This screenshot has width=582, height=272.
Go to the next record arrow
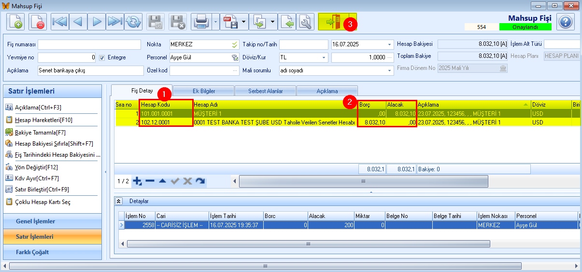click(97, 22)
